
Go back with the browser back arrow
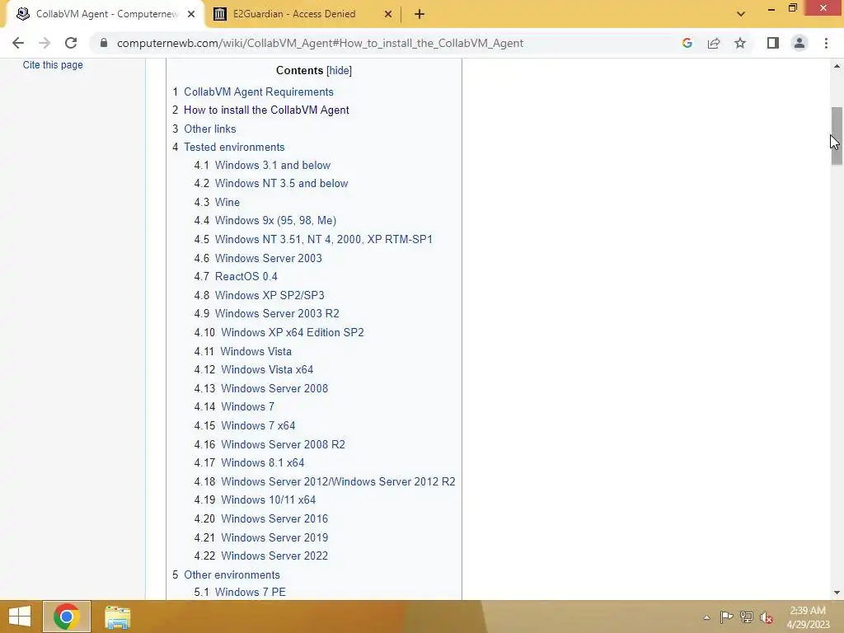point(18,43)
